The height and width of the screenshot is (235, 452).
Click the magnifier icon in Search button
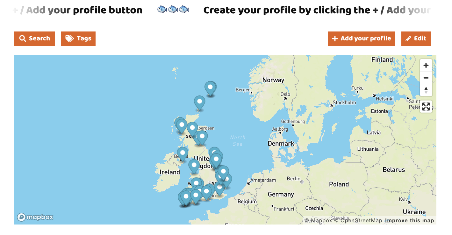23,38
